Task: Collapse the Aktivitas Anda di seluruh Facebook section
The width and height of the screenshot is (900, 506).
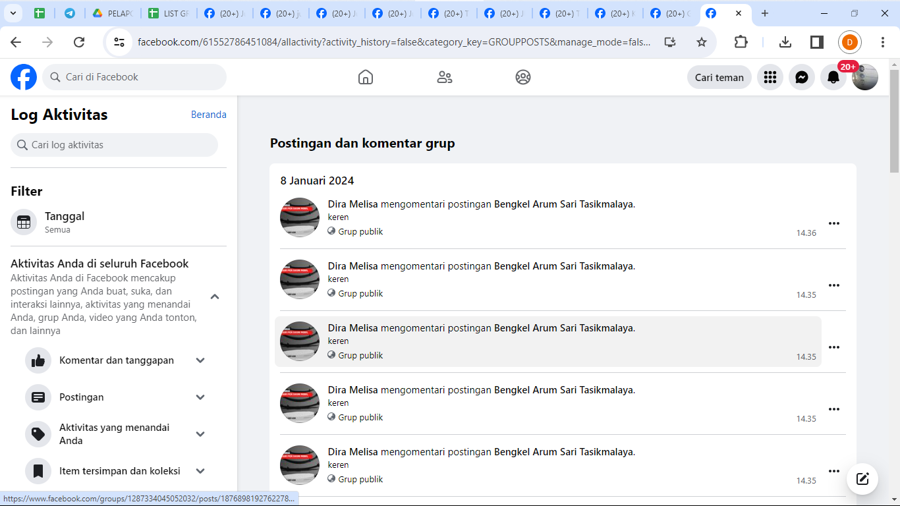Action: click(215, 297)
